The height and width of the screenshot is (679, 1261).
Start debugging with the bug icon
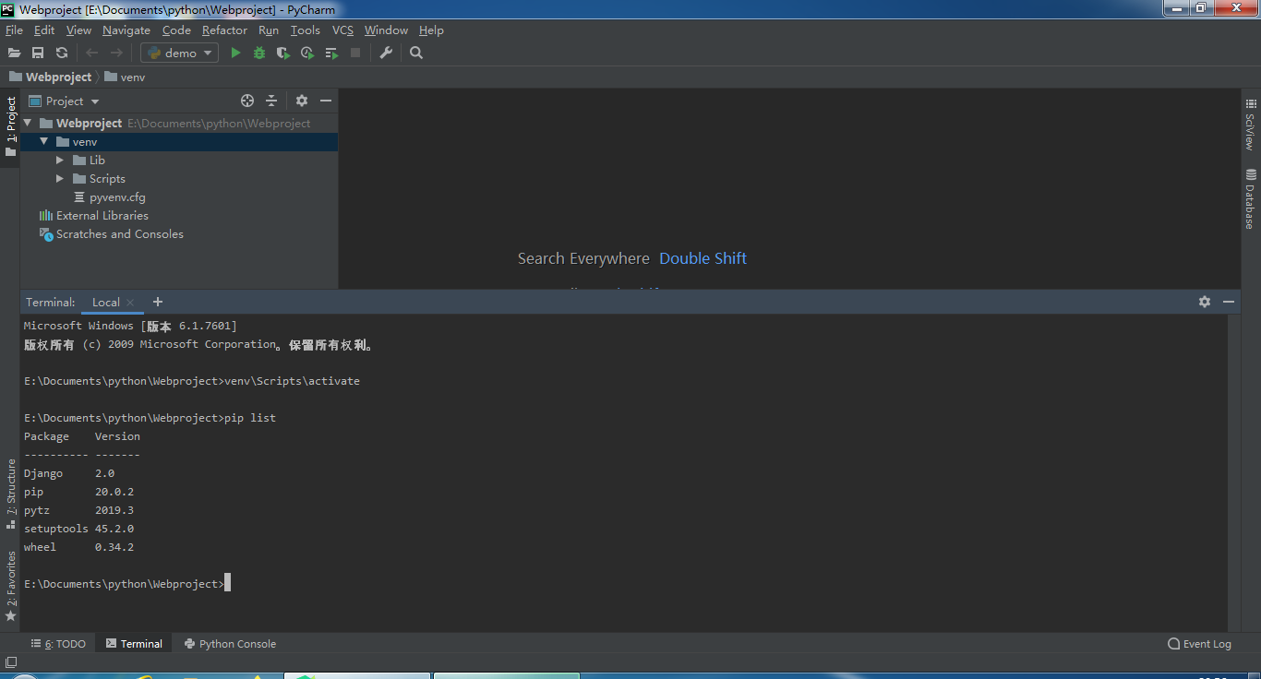259,54
